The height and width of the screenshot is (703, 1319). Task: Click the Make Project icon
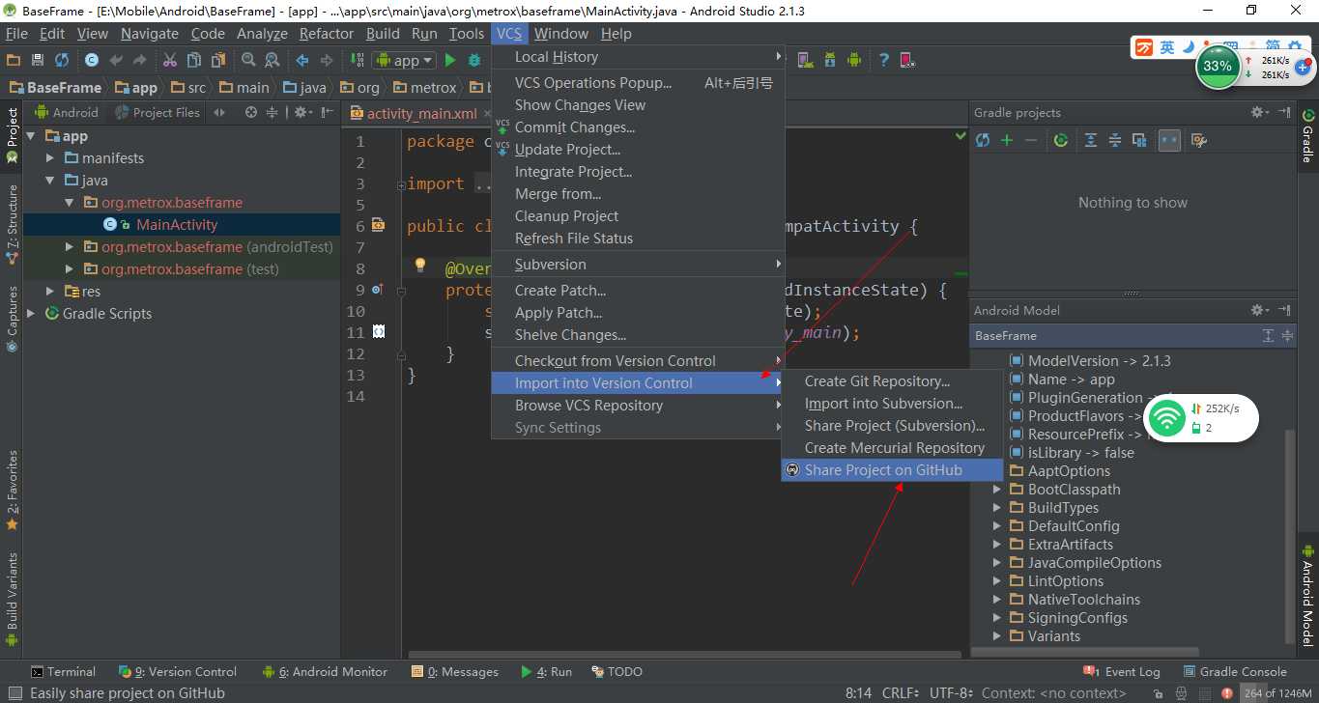click(358, 60)
